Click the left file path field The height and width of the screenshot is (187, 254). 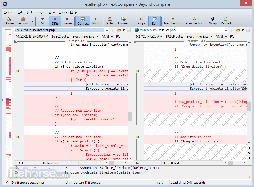coord(59,30)
